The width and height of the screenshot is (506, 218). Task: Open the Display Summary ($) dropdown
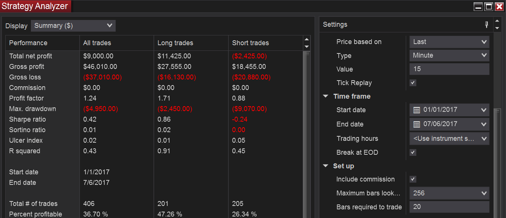click(73, 26)
